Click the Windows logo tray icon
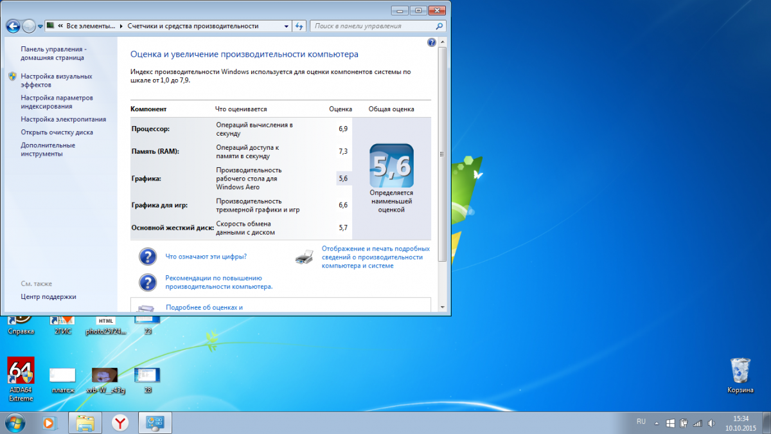 tap(670, 424)
